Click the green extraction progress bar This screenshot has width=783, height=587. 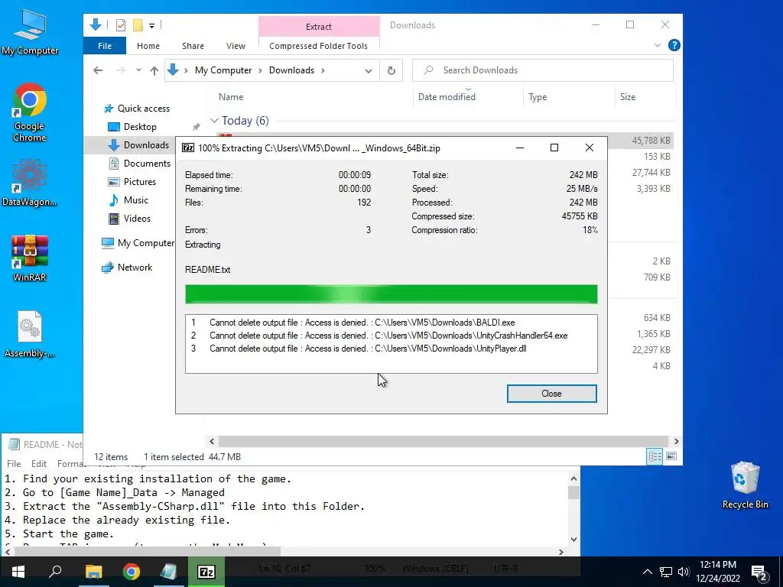(x=391, y=294)
